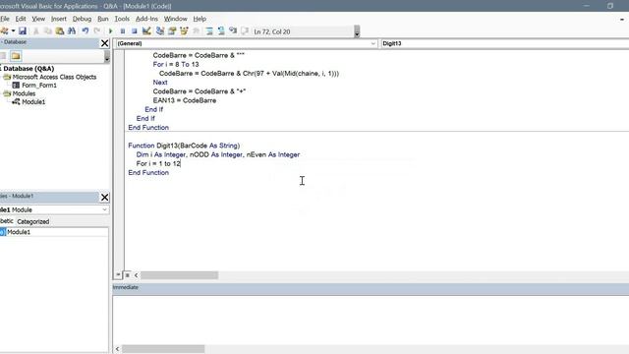629x354 pixels.
Task: Paste from clipboard using the Paste icon
Action: [60, 30]
